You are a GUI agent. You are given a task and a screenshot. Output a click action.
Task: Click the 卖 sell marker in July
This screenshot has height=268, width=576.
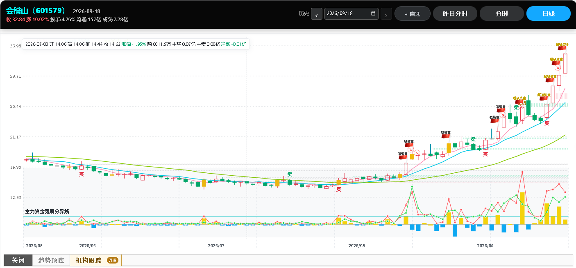(290, 174)
